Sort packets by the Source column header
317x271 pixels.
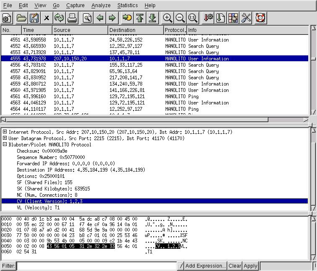tap(80, 30)
